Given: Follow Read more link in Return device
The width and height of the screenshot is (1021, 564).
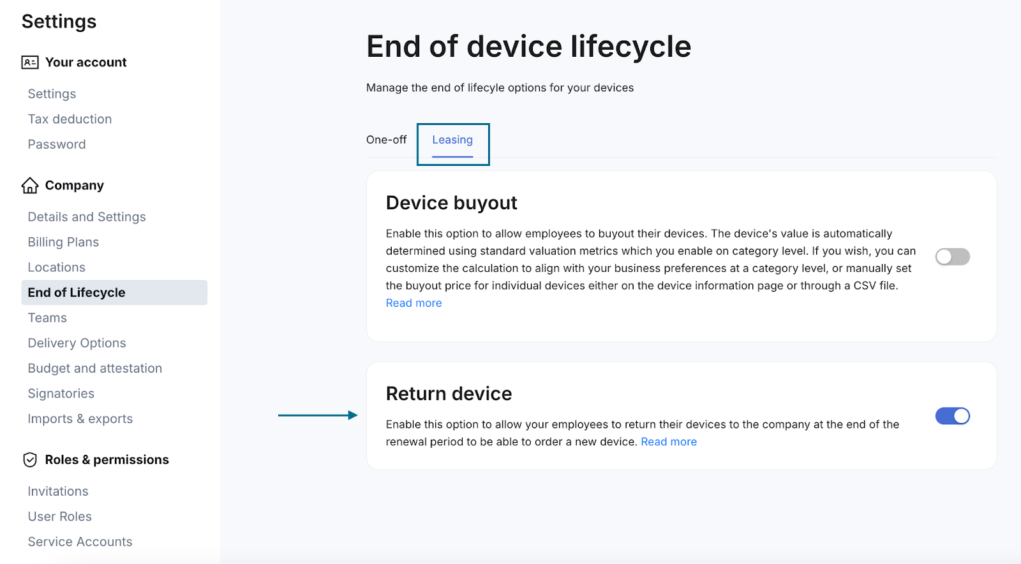Looking at the screenshot, I should point(669,442).
